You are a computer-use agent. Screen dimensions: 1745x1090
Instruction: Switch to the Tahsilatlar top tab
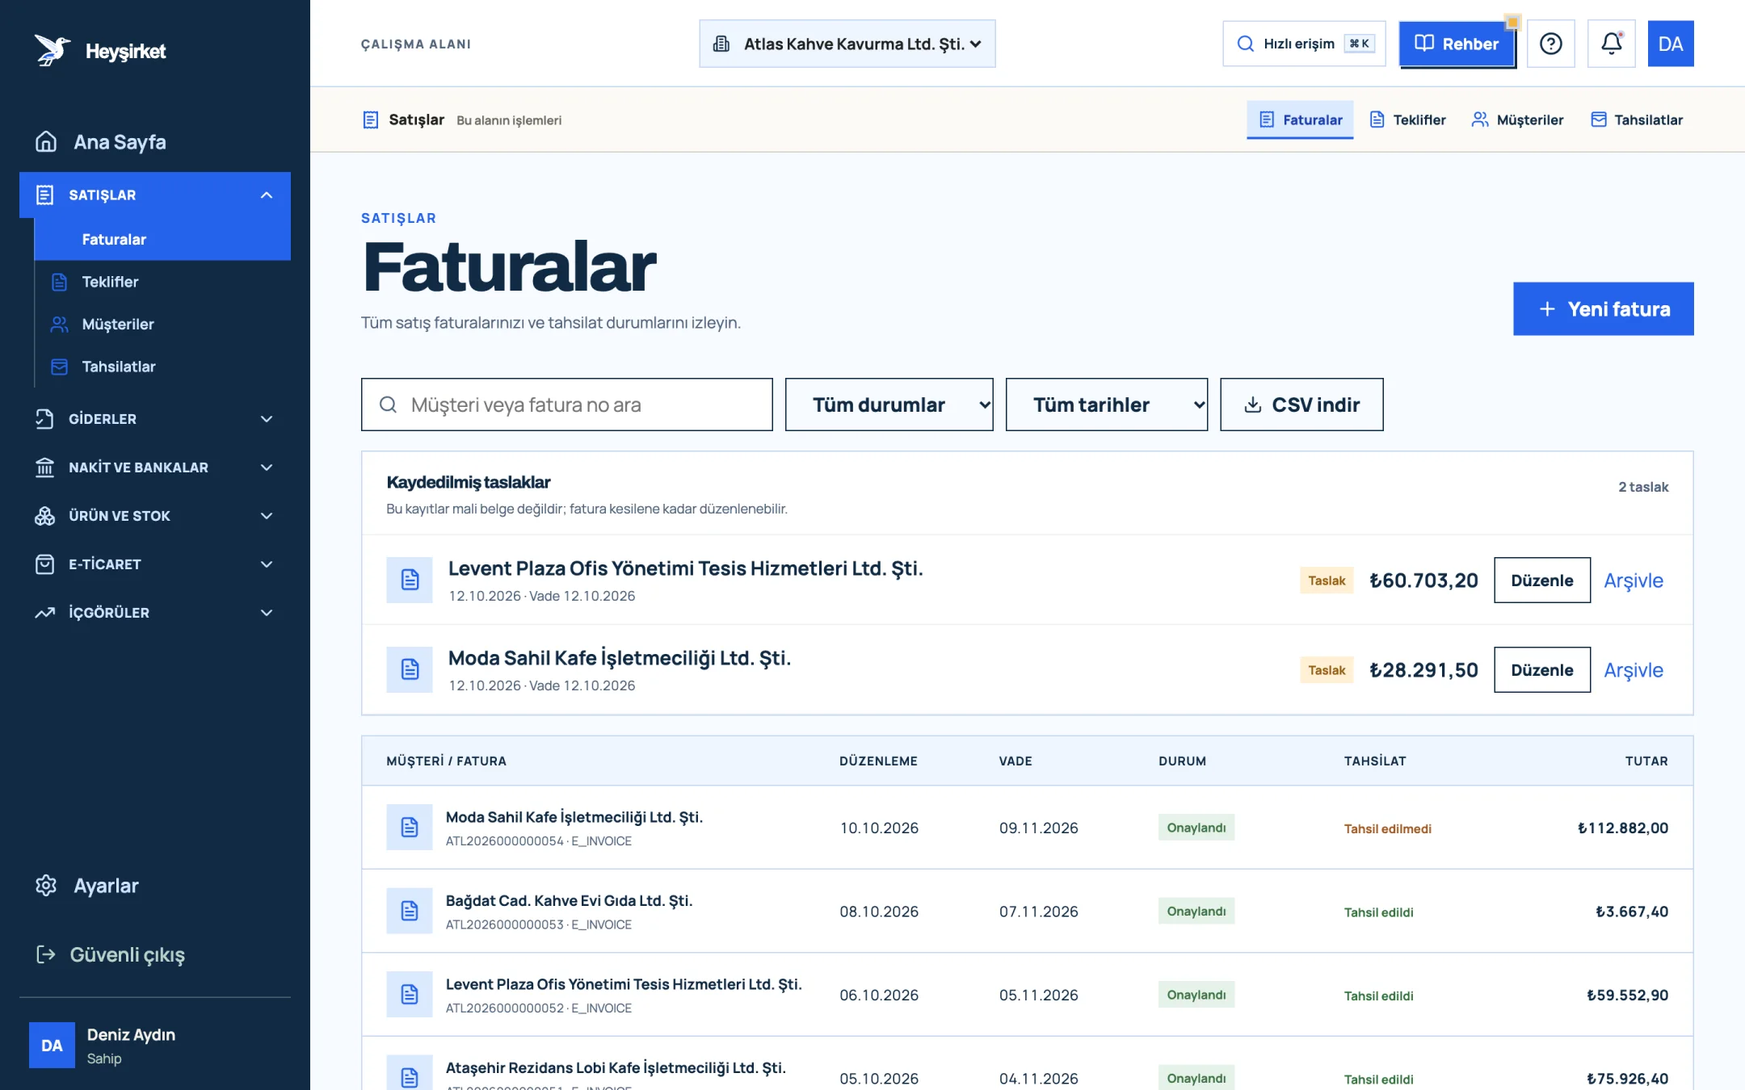(1637, 119)
